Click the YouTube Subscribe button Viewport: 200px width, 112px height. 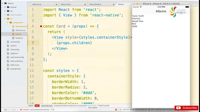click(187, 108)
